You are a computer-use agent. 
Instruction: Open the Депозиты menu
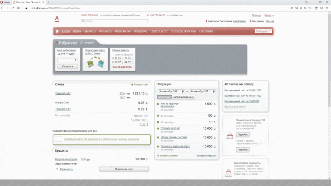105,31
